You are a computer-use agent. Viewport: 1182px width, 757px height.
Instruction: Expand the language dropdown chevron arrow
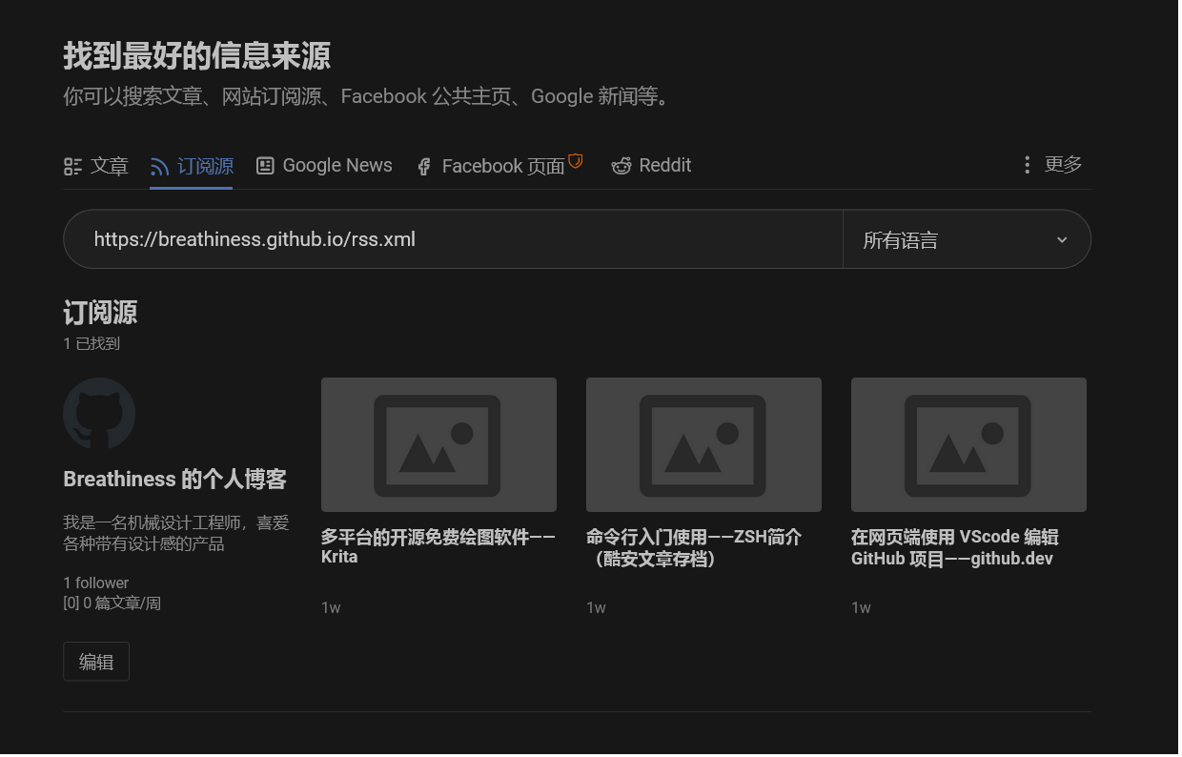(1062, 240)
